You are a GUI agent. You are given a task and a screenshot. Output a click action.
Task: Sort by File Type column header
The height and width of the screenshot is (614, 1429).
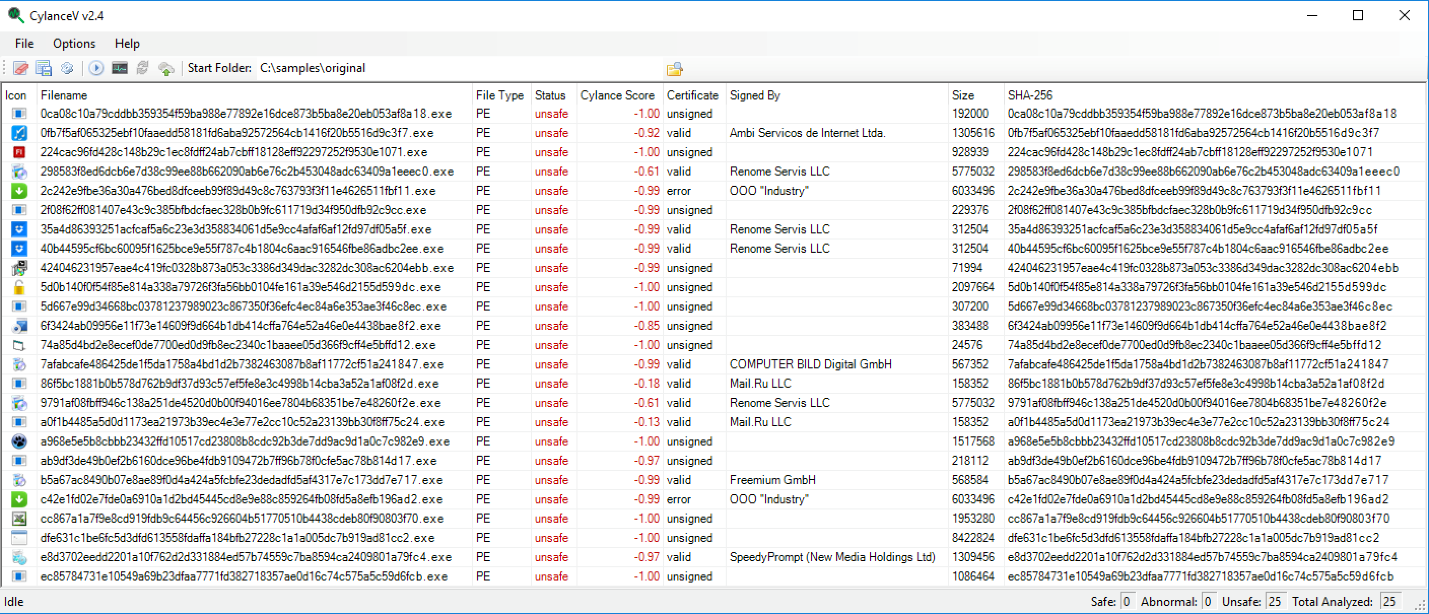tap(501, 95)
